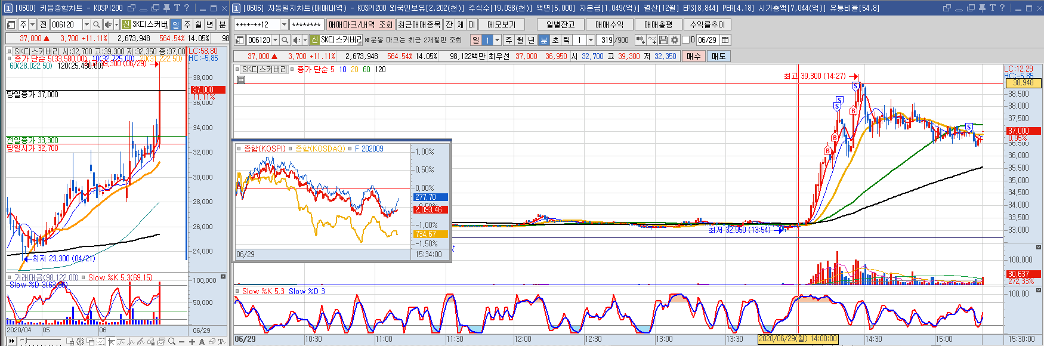
Task: Expand account number ****-**12 dropdown
Action: 284,24
